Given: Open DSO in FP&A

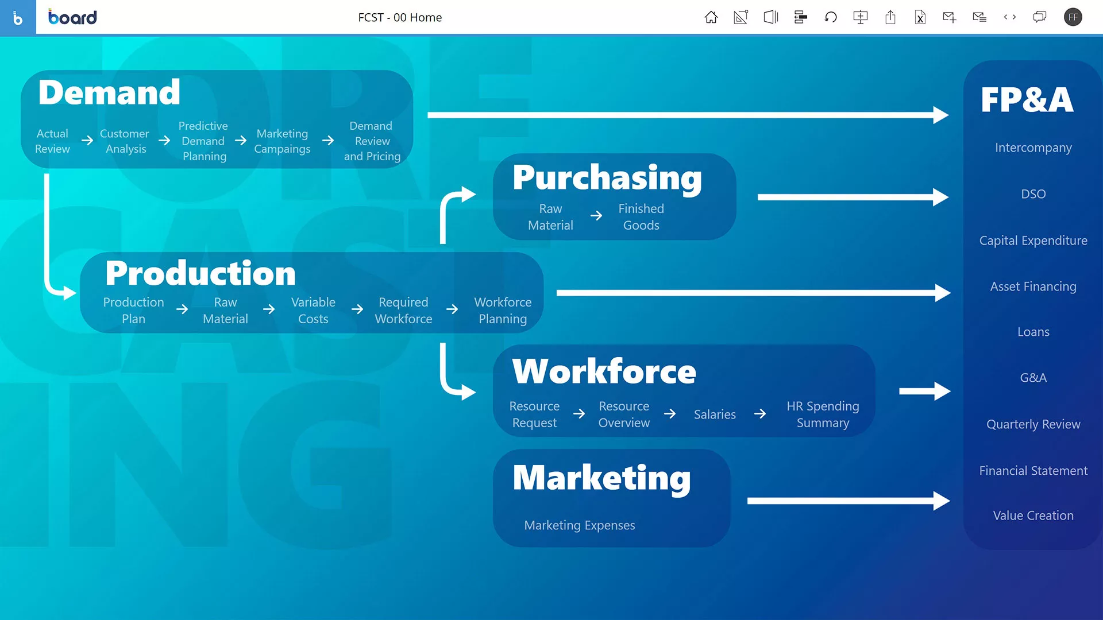Looking at the screenshot, I should [x=1033, y=194].
